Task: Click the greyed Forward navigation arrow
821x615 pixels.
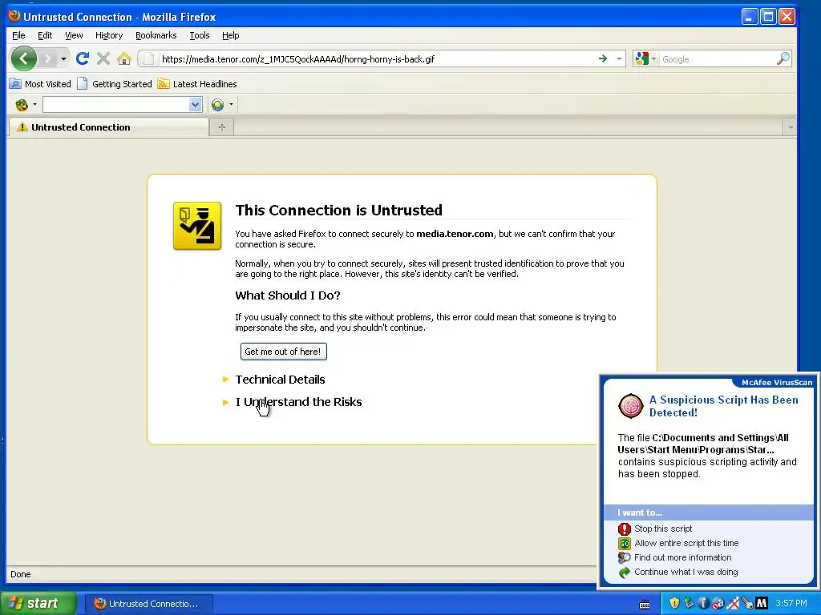Action: click(47, 58)
